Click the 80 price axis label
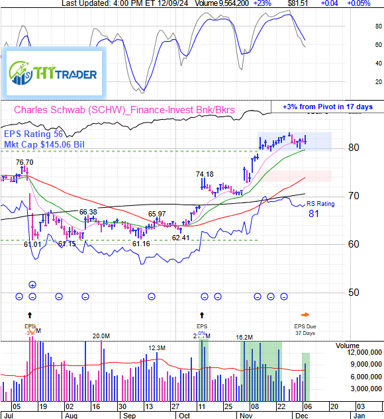The image size is (384, 419). [354, 148]
